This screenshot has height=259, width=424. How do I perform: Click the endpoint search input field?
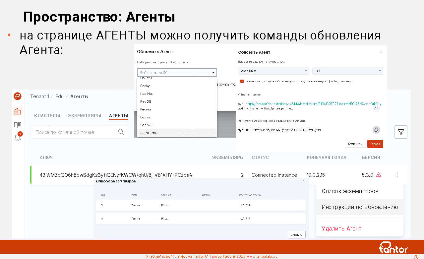(75, 132)
